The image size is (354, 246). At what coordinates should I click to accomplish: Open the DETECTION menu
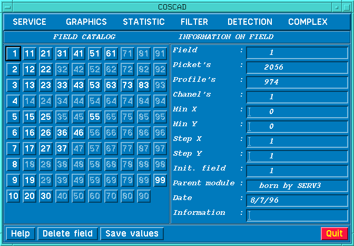250,22
